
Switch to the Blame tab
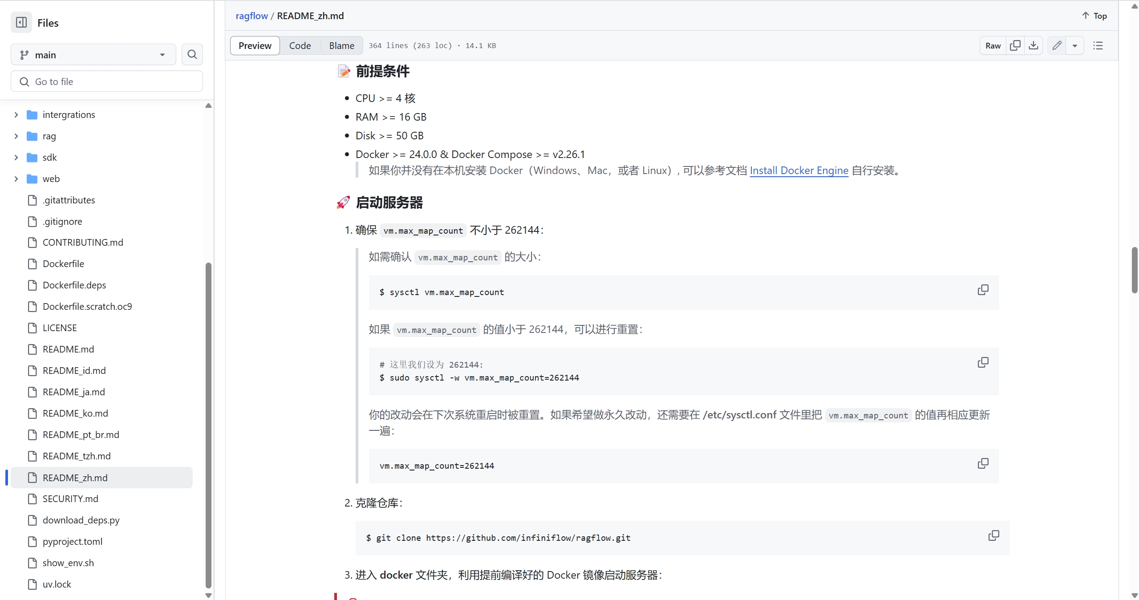[341, 45]
